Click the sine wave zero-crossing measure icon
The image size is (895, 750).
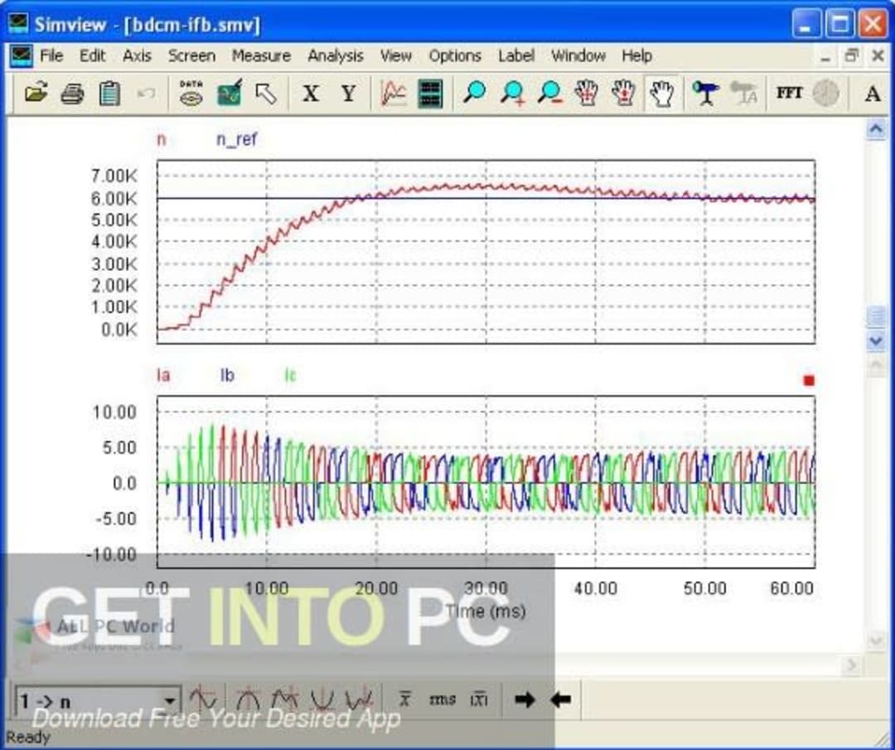tap(203, 699)
